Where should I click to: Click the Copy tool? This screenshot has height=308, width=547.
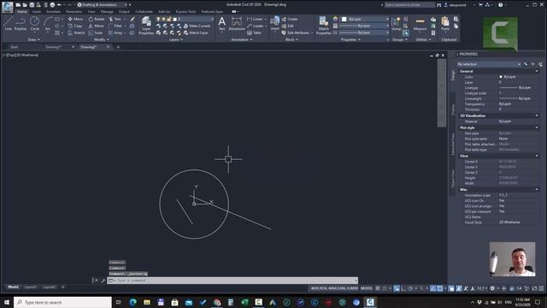[x=75, y=26]
